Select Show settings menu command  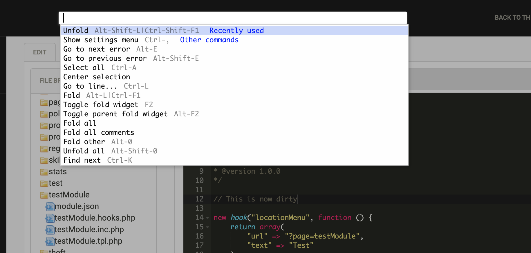tap(100, 40)
